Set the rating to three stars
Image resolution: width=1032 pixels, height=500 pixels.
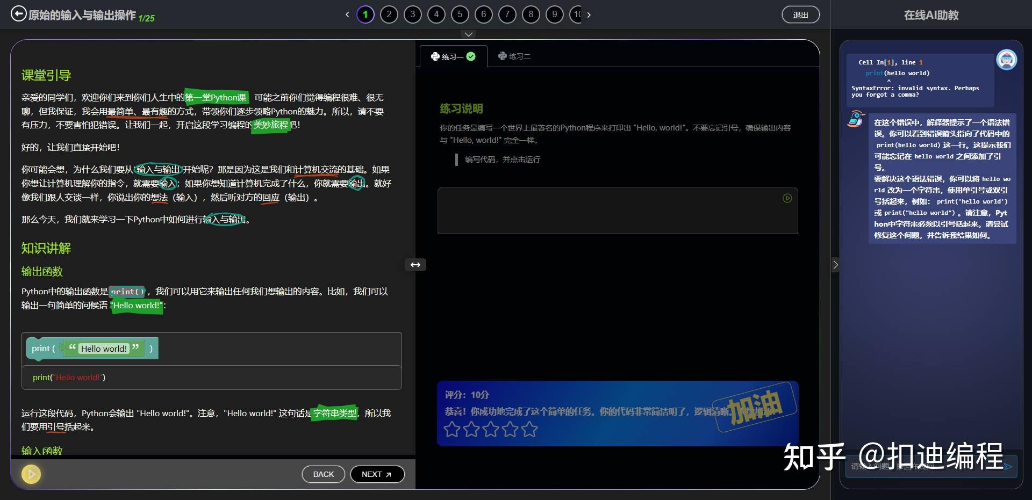coord(490,430)
